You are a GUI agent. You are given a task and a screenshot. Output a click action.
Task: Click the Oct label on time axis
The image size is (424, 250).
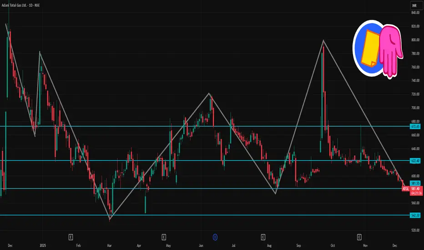[x=333, y=245]
